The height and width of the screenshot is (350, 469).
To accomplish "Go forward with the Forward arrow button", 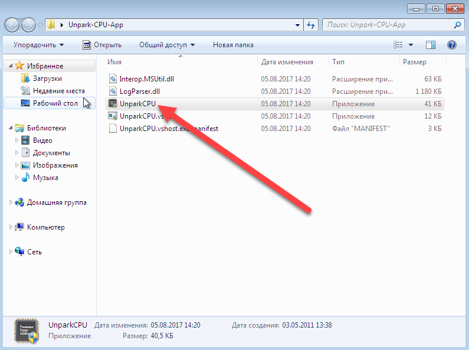I will 29,25.
